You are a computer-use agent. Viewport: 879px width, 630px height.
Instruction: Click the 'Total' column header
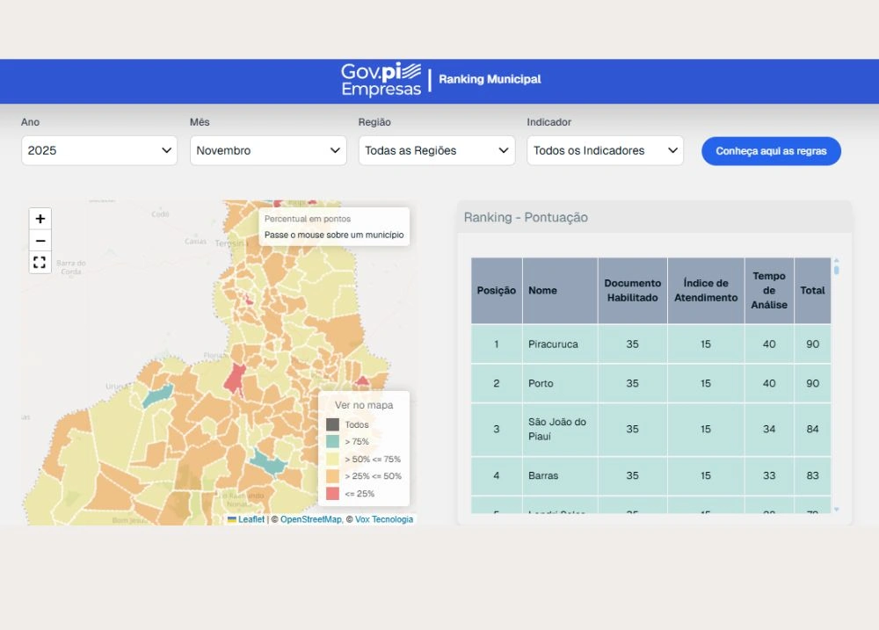812,291
